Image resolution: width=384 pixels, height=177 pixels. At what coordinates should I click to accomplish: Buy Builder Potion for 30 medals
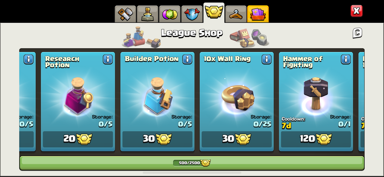tap(157, 139)
